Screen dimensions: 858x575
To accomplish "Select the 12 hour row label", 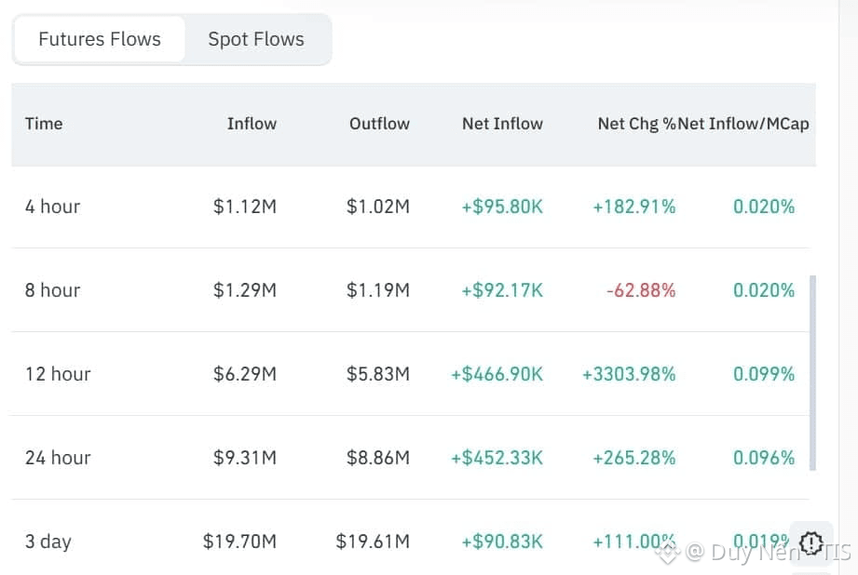I will (x=58, y=374).
